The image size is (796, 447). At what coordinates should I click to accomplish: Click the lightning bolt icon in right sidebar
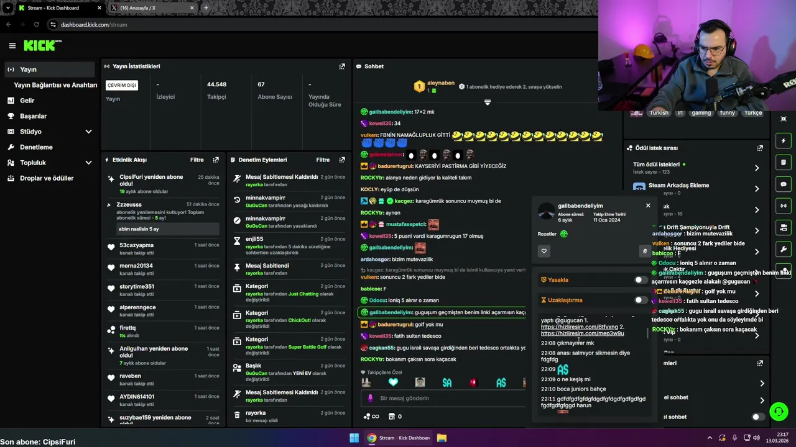784,141
